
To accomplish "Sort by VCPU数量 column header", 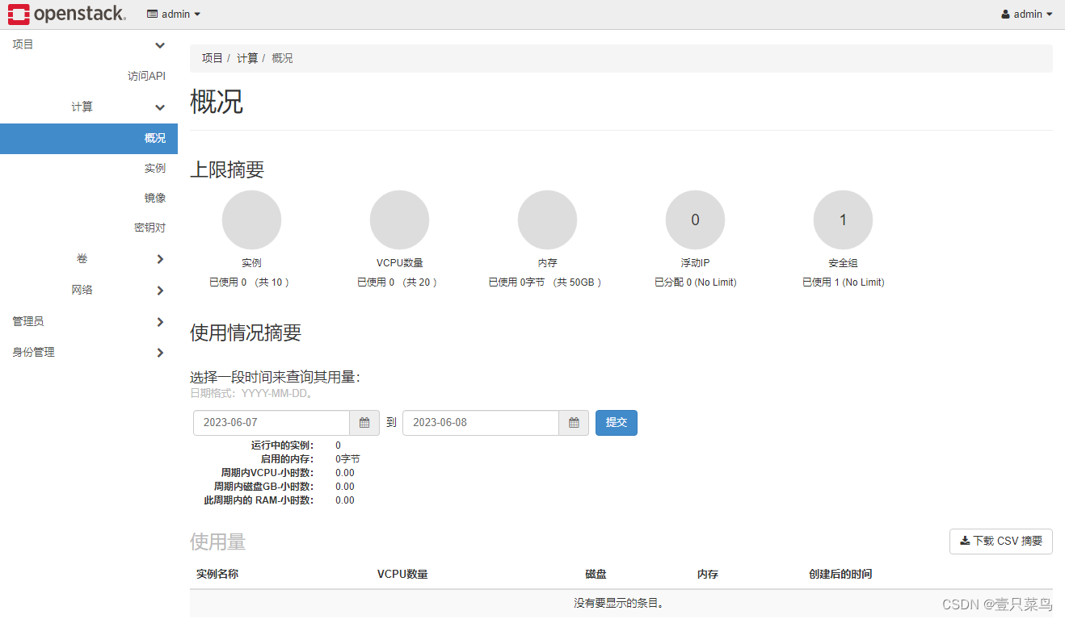I will click(x=402, y=575).
